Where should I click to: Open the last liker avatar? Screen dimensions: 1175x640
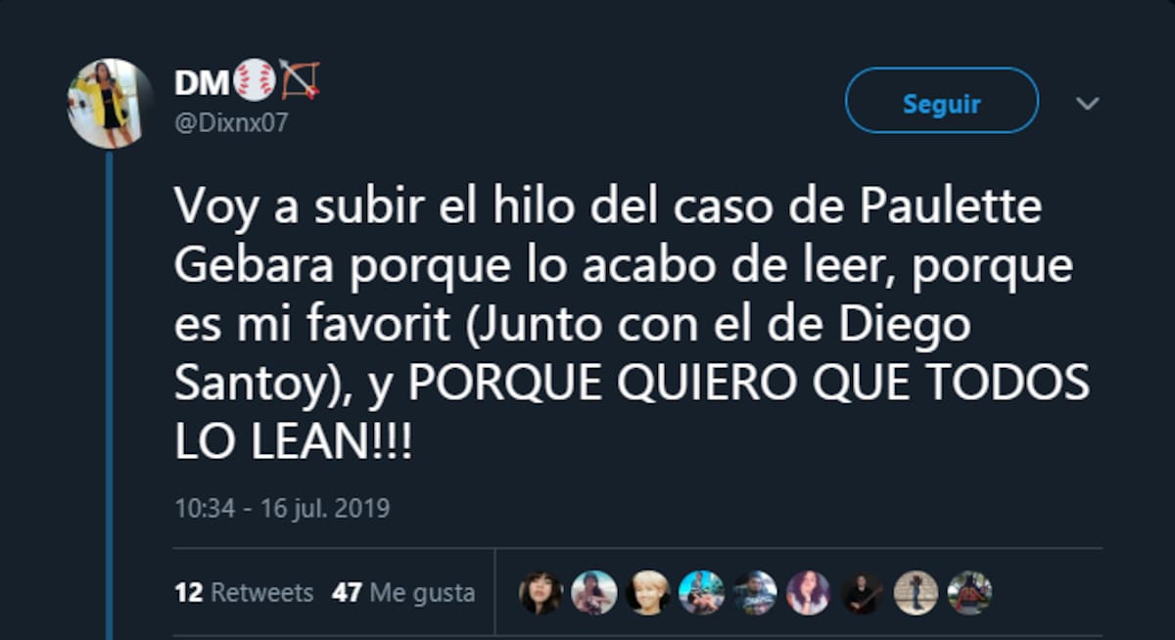pos(969,593)
